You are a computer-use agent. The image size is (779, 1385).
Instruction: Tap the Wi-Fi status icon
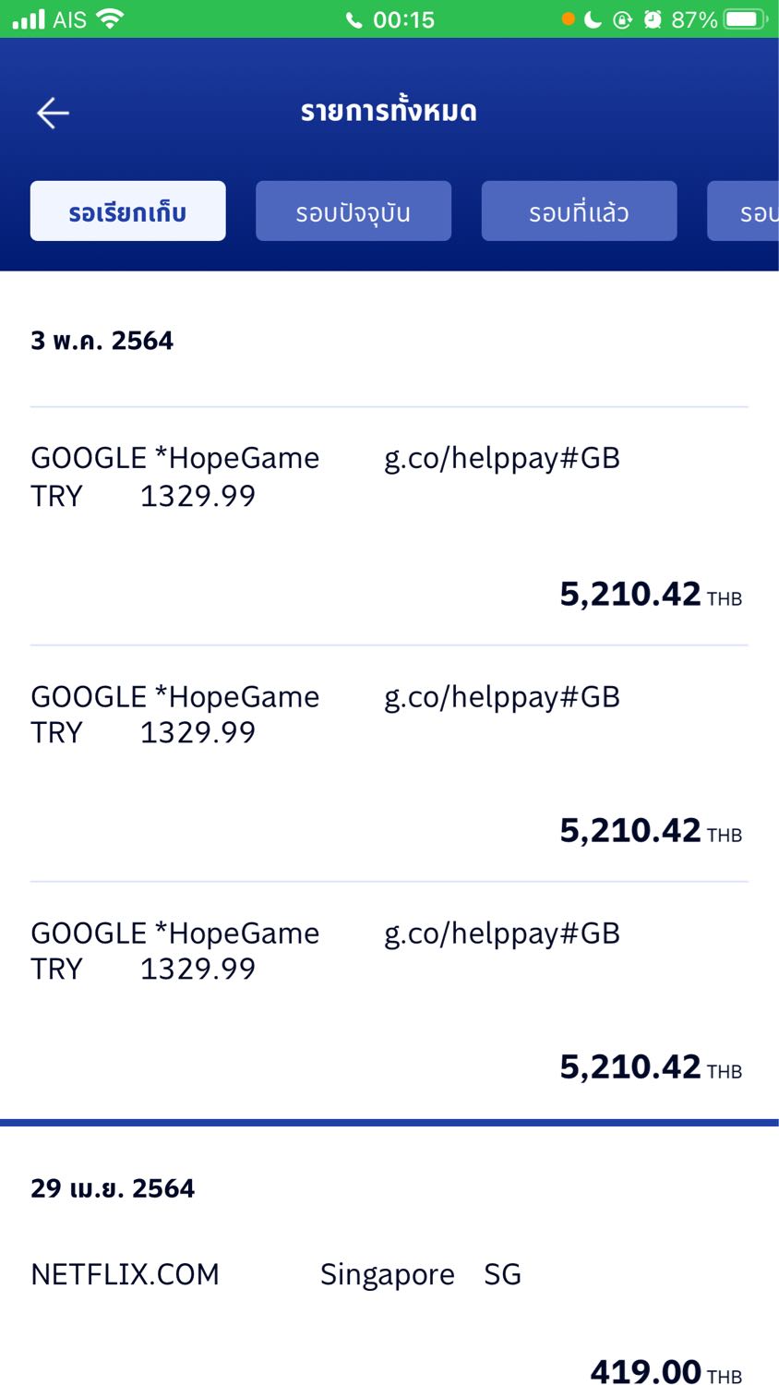click(110, 19)
